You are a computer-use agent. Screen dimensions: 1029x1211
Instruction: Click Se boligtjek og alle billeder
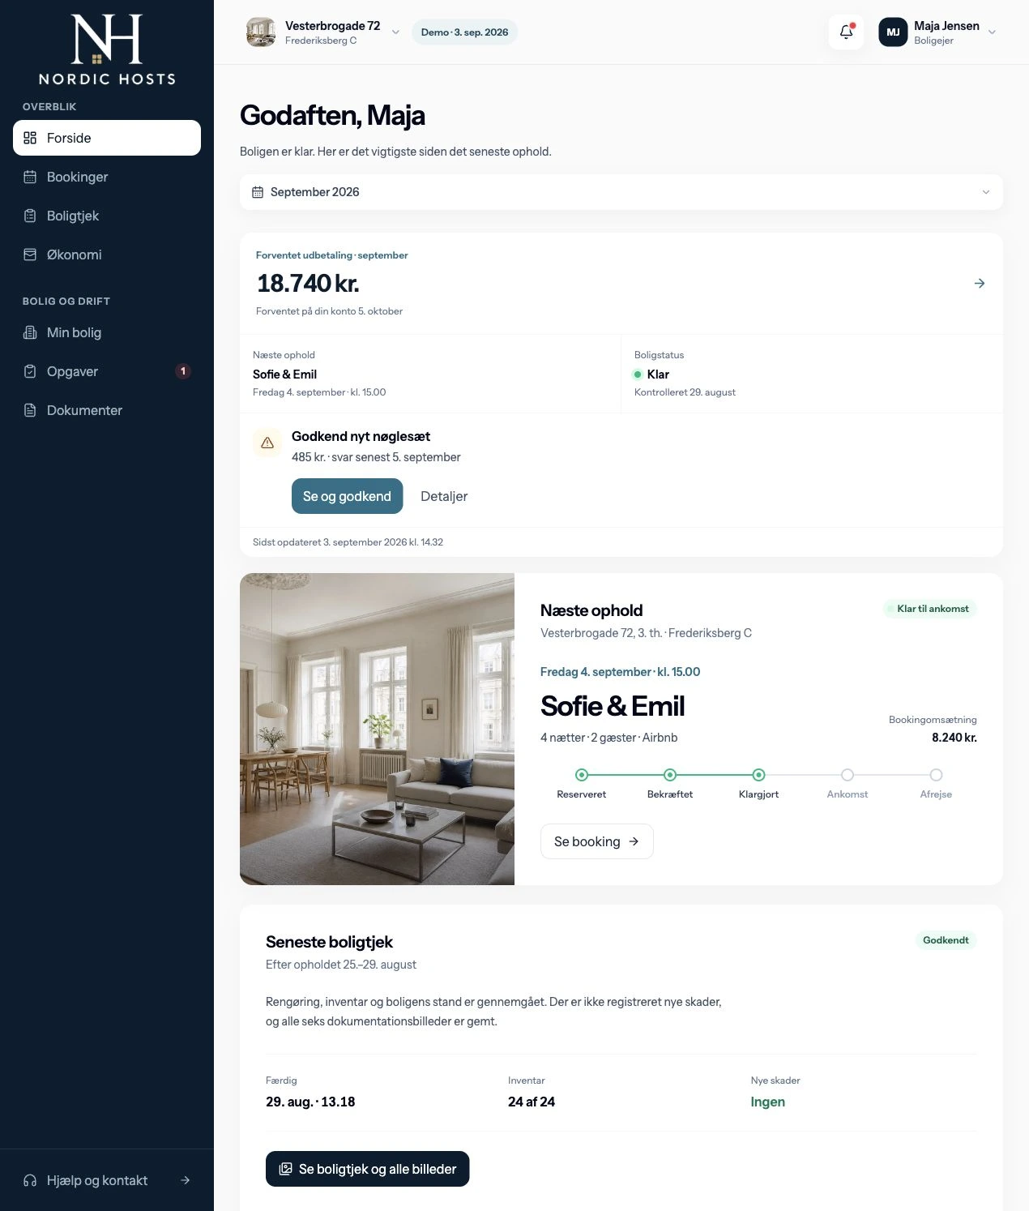(x=368, y=1169)
